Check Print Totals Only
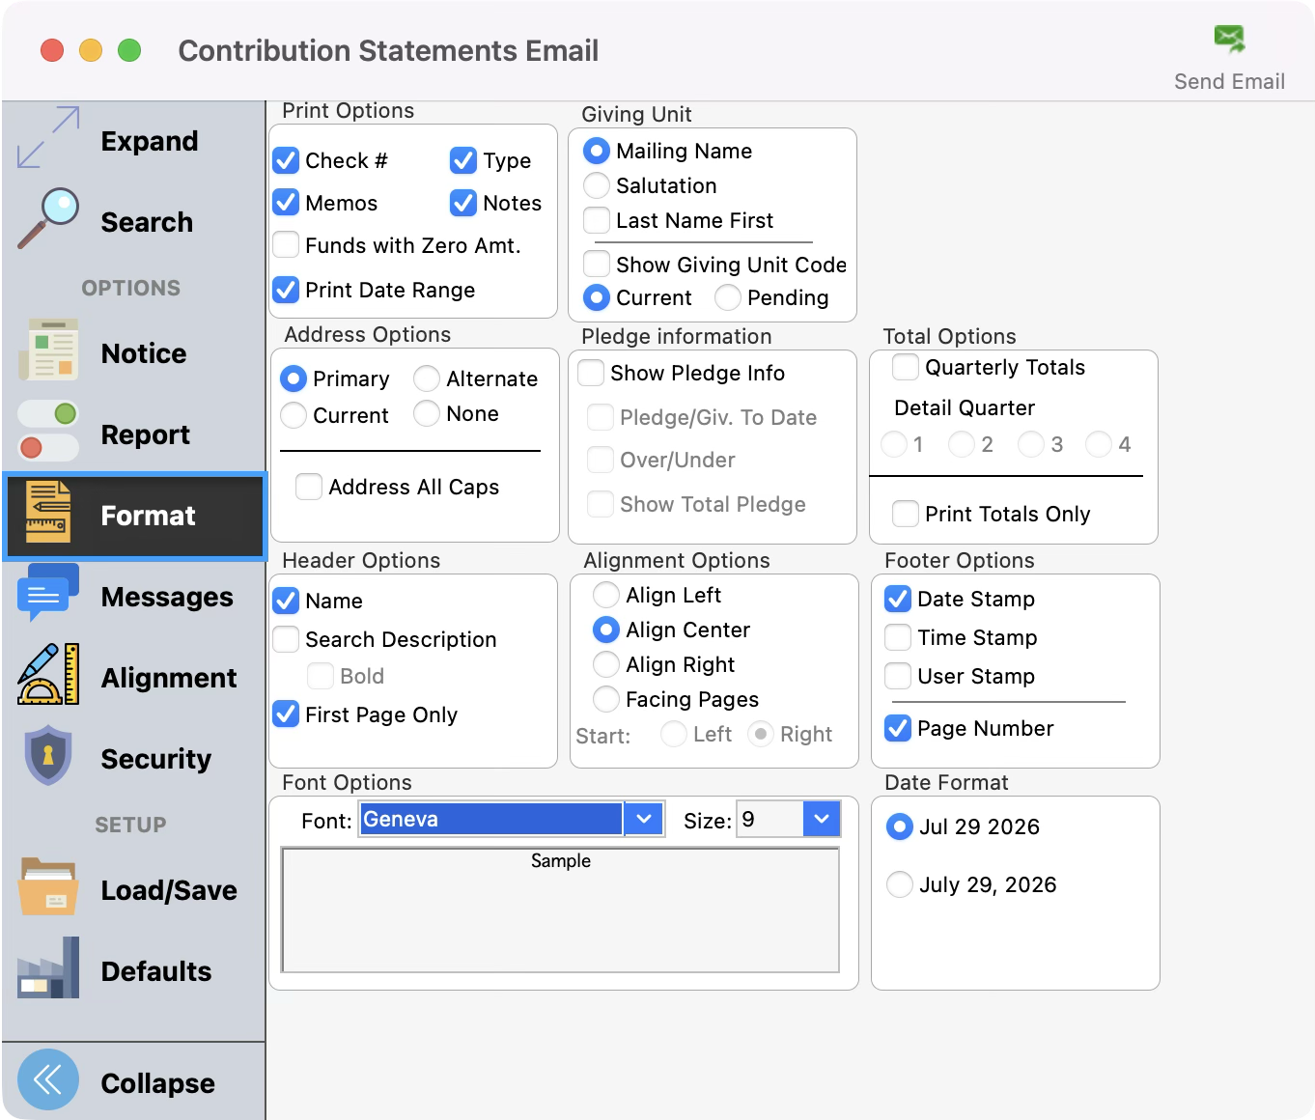 point(906,514)
